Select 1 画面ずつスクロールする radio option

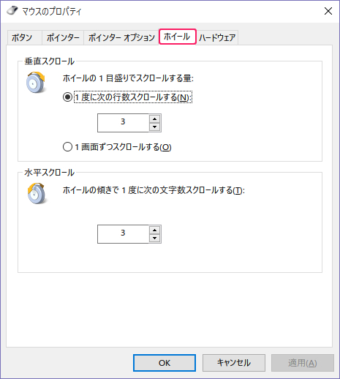(x=67, y=147)
